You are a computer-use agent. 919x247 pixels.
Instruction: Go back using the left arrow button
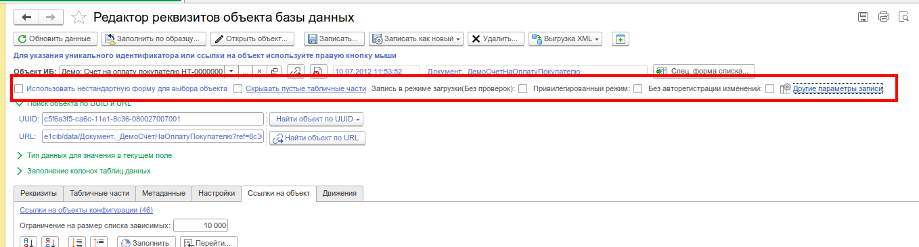(x=28, y=17)
